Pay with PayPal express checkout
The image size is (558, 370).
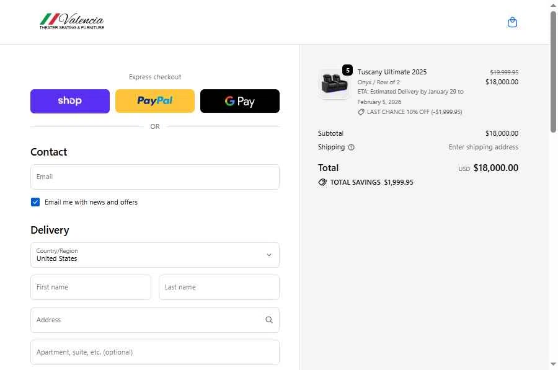155,101
